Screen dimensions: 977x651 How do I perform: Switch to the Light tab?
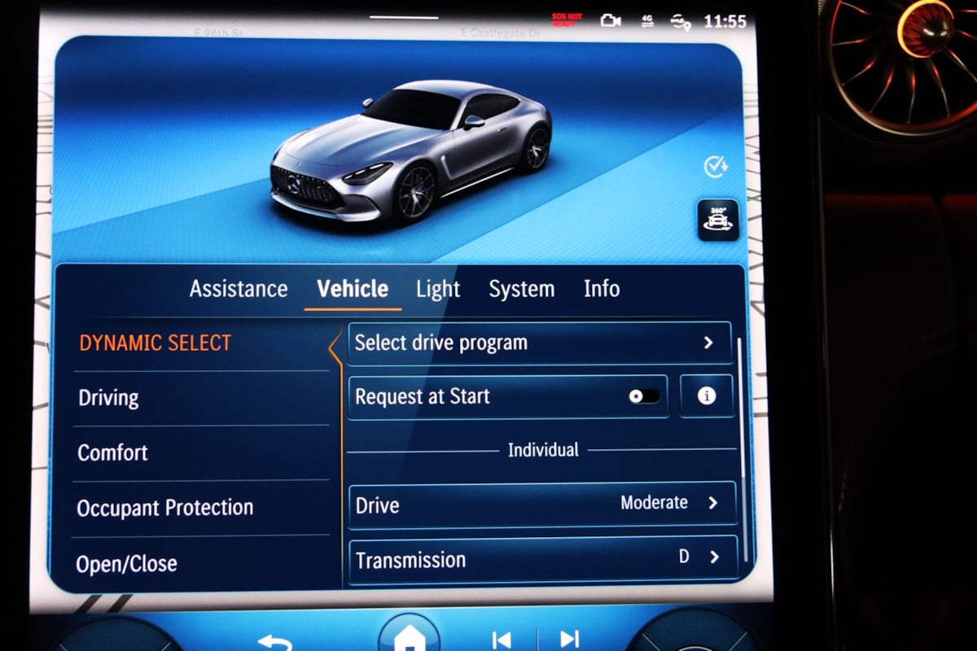coord(438,289)
